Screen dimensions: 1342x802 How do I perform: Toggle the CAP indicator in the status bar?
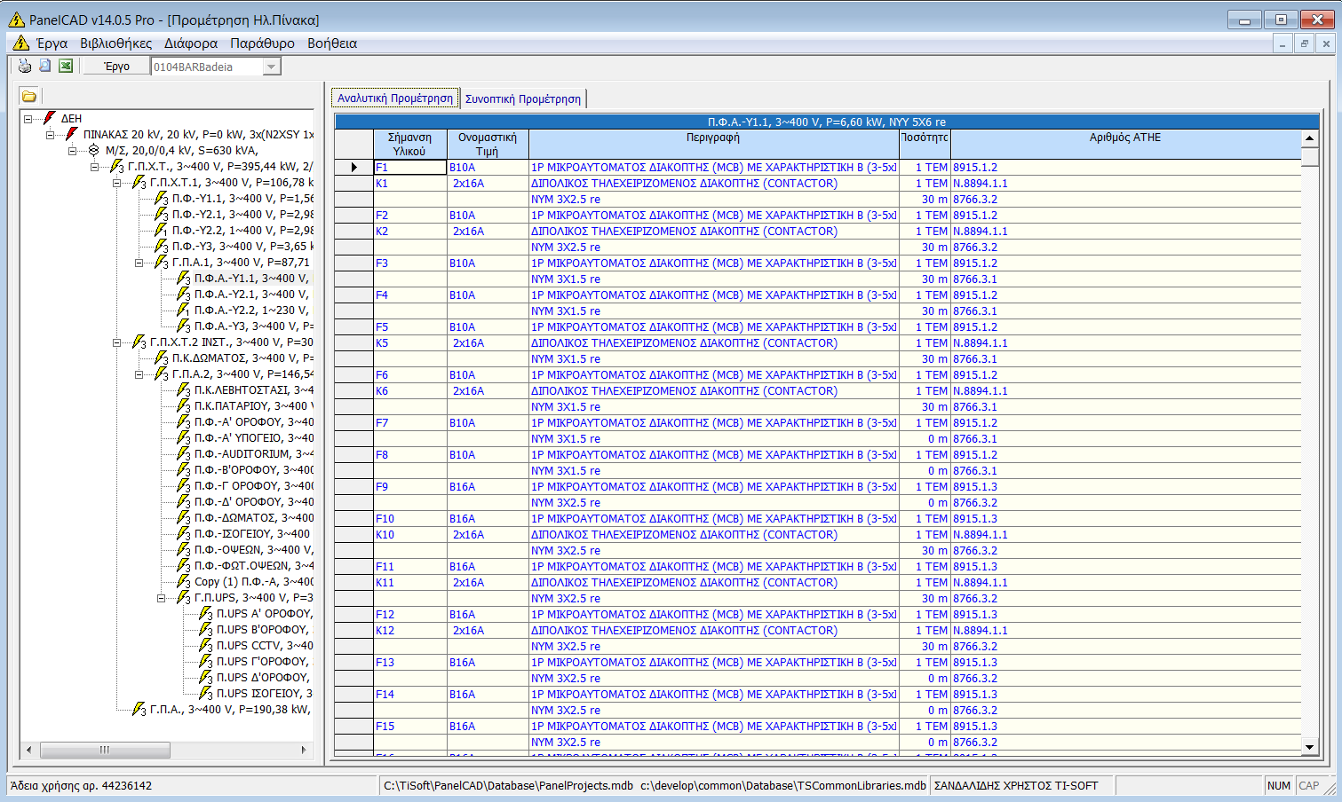pos(1310,785)
